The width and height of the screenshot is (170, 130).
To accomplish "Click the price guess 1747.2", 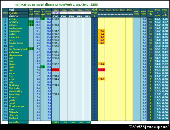I will pos(56,64).
